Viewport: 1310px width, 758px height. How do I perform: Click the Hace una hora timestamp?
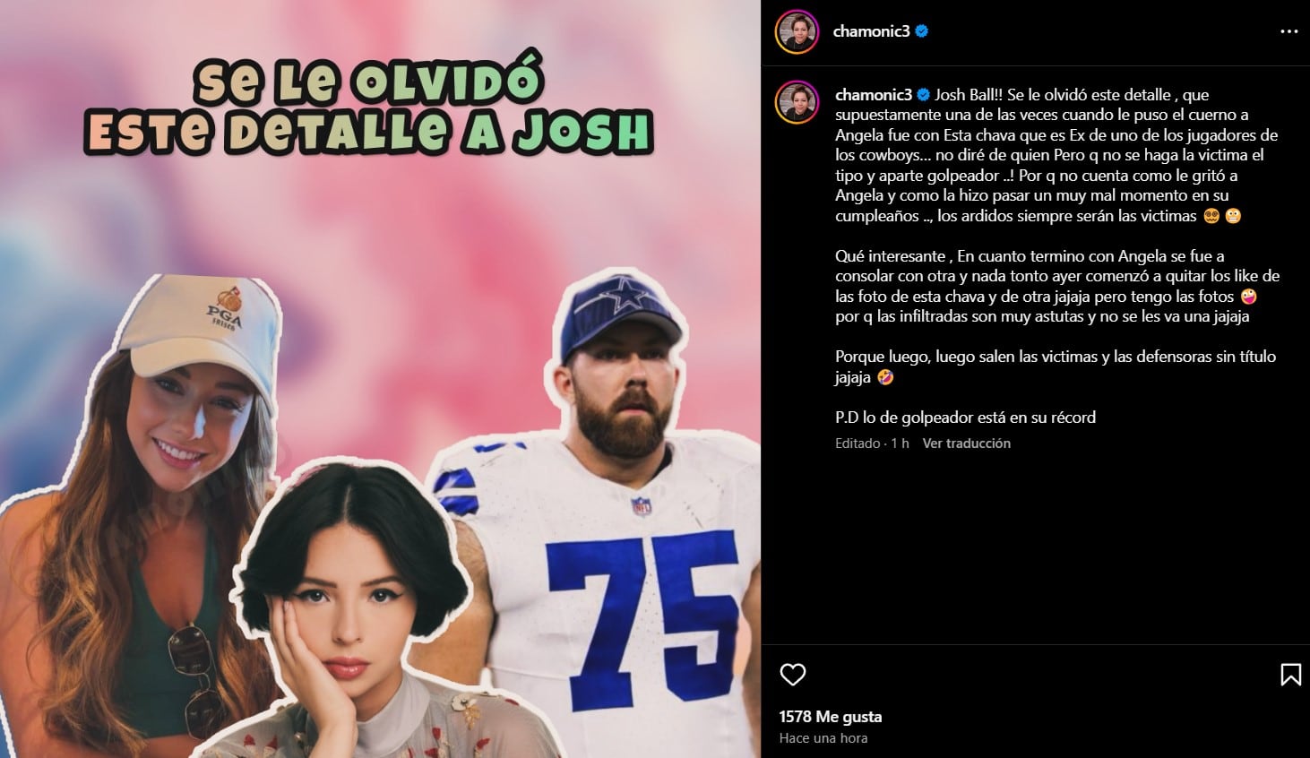pyautogui.click(x=823, y=738)
